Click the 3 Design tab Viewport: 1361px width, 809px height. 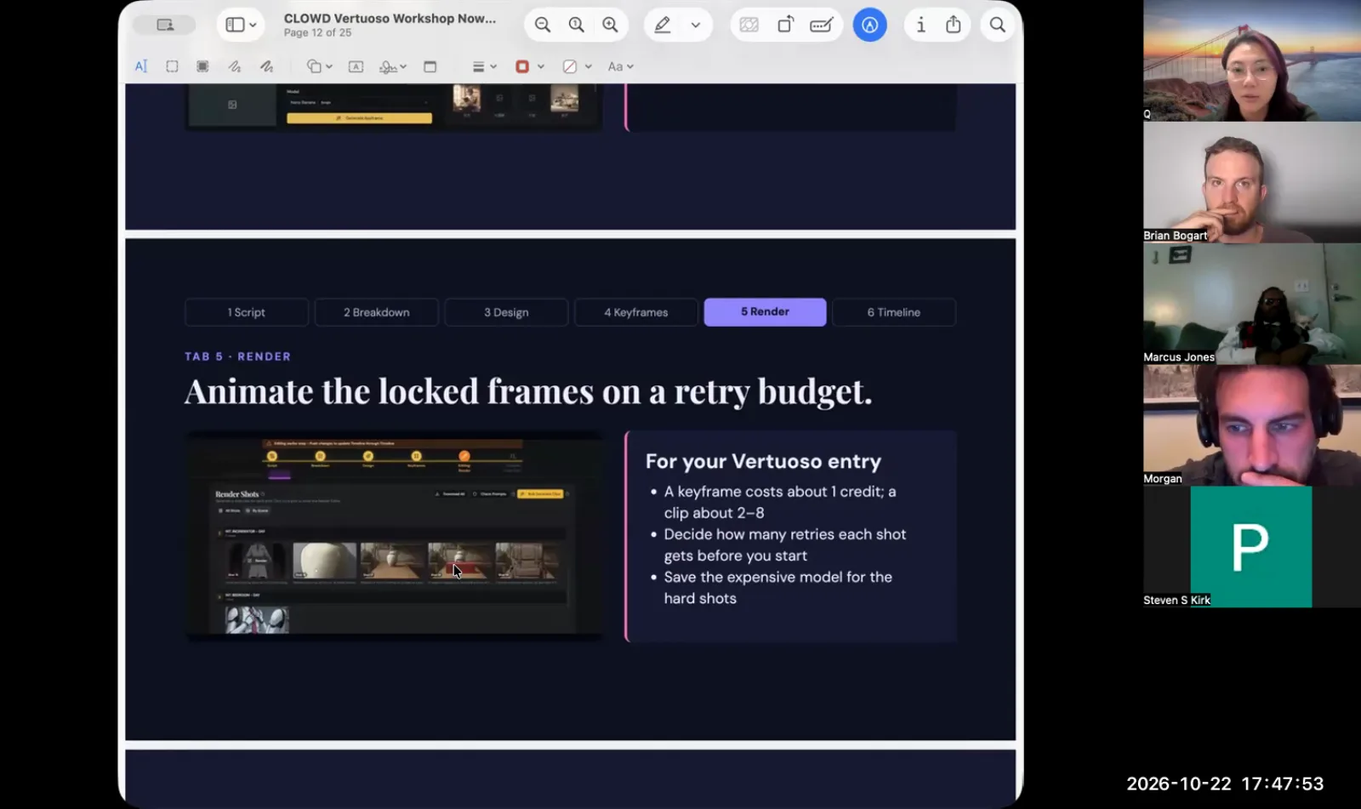(506, 312)
